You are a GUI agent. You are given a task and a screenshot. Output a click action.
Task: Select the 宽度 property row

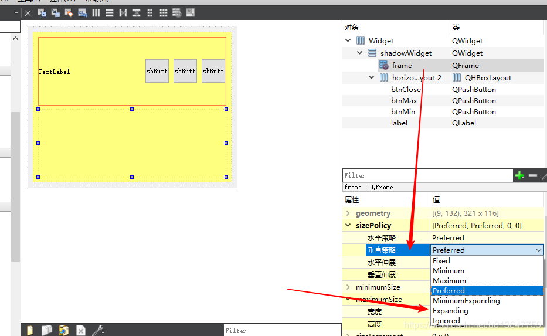coord(386,311)
